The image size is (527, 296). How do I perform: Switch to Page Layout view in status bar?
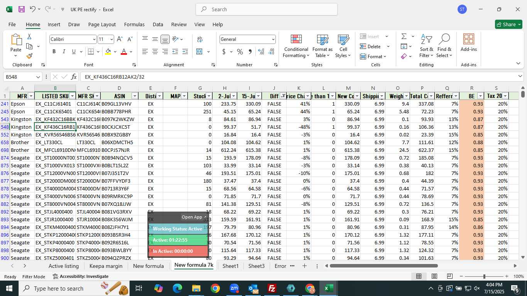[x=434, y=276]
